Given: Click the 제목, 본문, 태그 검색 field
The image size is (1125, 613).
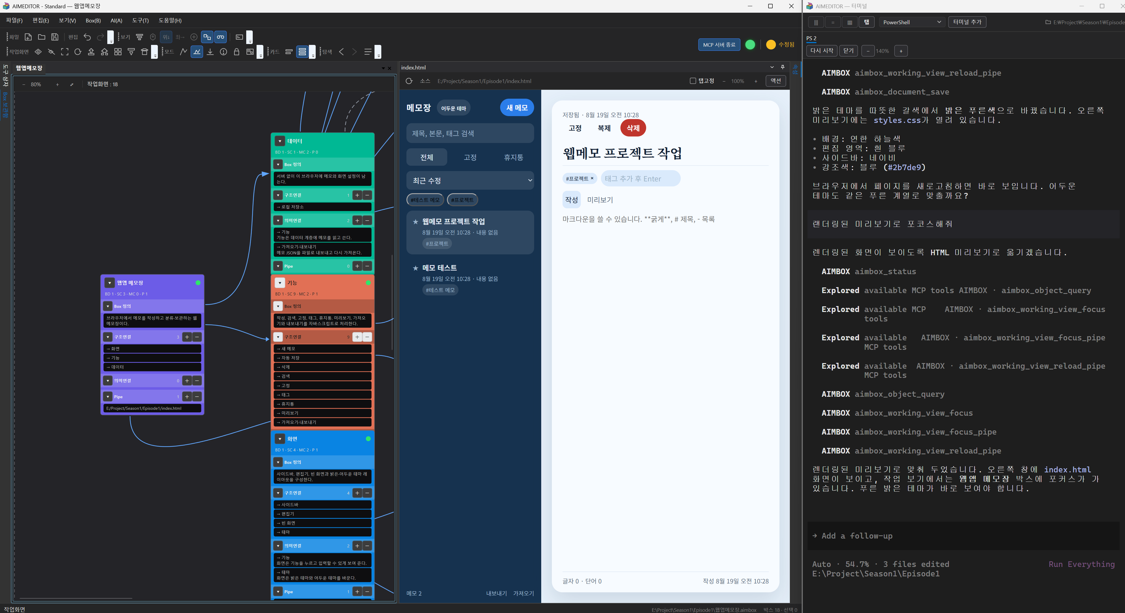Looking at the screenshot, I should 470,133.
